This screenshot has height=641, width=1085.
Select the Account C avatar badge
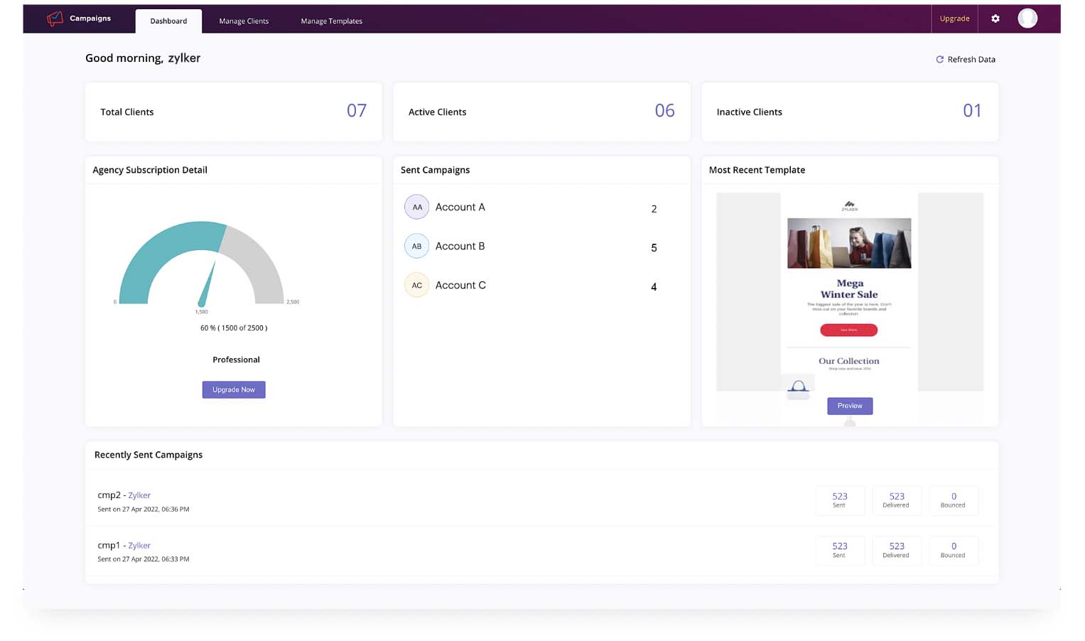click(417, 286)
